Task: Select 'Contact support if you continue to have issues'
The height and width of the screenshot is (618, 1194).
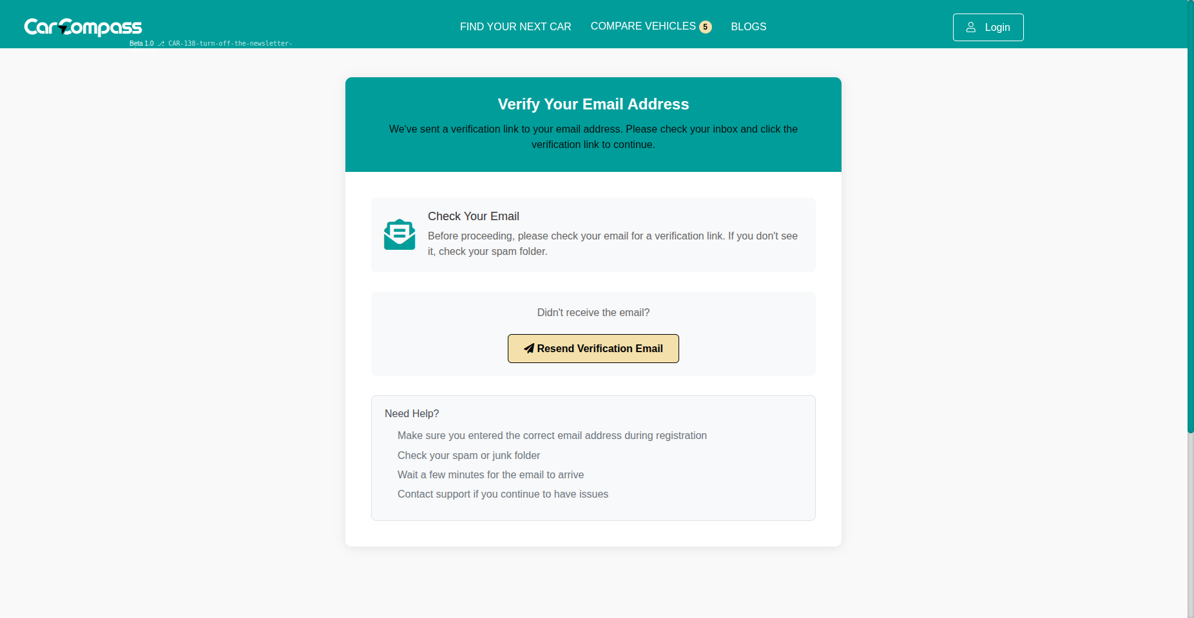Action: pyautogui.click(x=503, y=494)
